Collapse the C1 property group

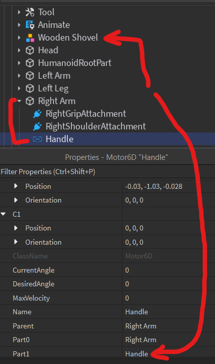pyautogui.click(x=3, y=214)
